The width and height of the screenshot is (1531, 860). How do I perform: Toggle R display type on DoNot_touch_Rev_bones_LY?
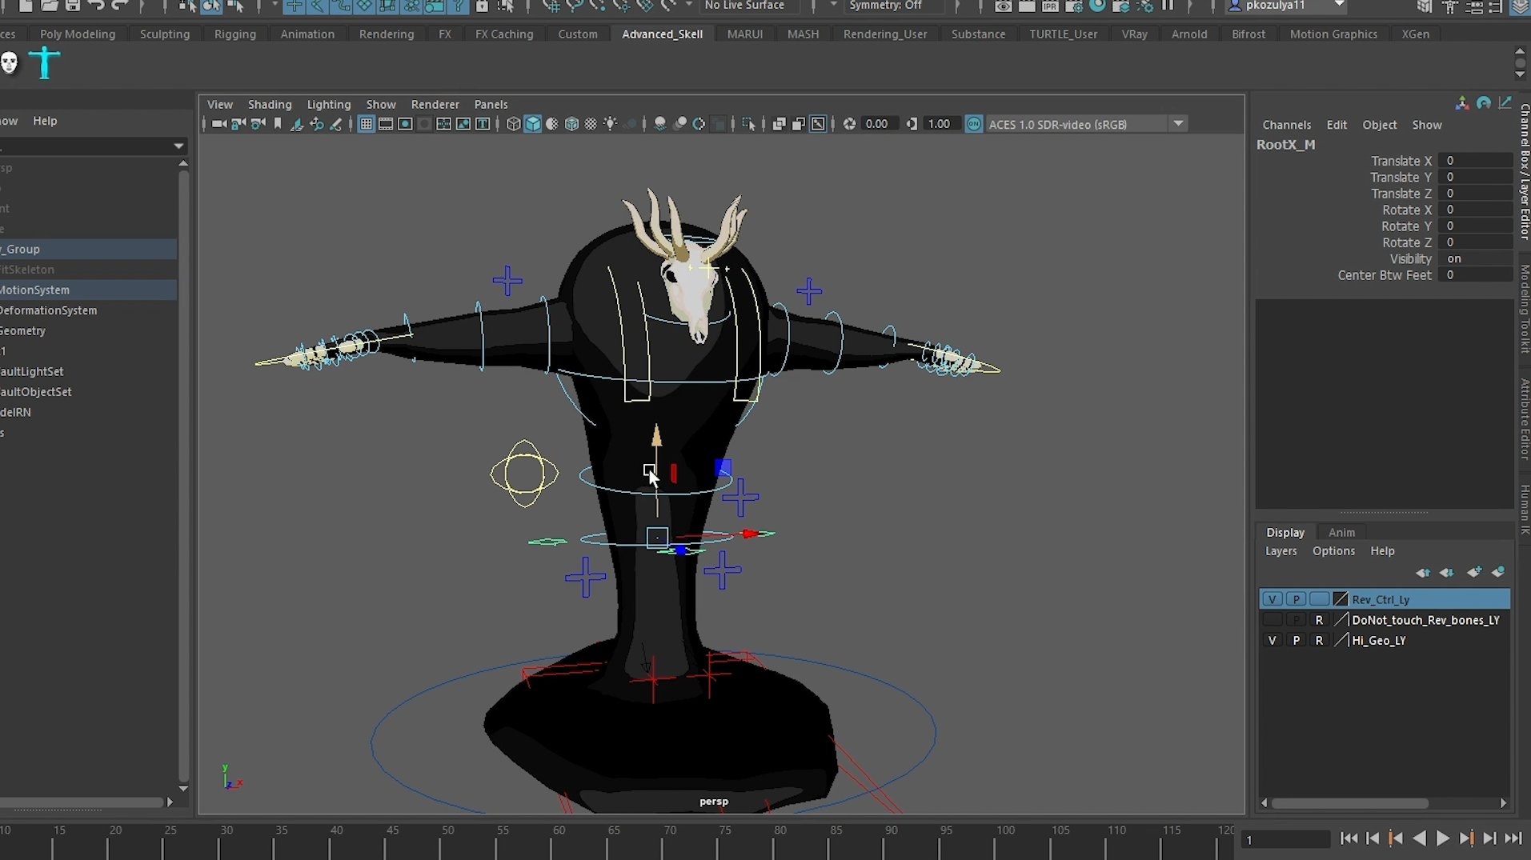coord(1319,620)
